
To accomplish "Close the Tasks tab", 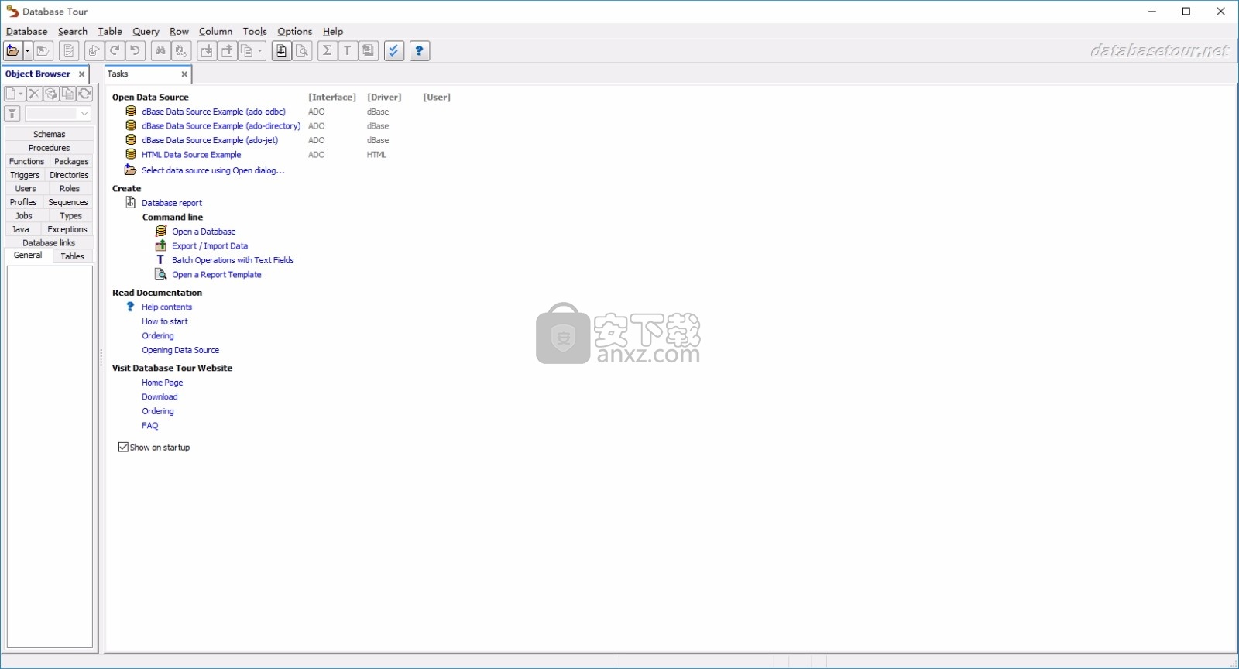I will click(184, 74).
